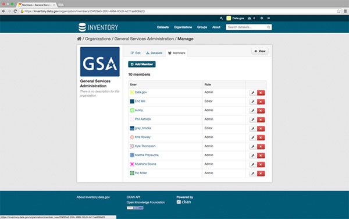Click the home icon in breadcrumb
This screenshot has width=349, height=219.
click(x=79, y=39)
